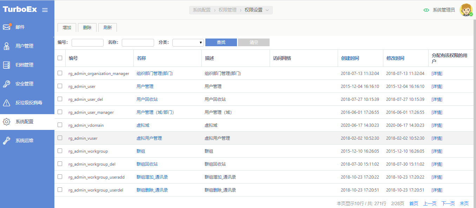Image resolution: width=476 pixels, height=208 pixels.
Task: Click the 系统配置 breadcrumb item
Action: click(x=202, y=10)
